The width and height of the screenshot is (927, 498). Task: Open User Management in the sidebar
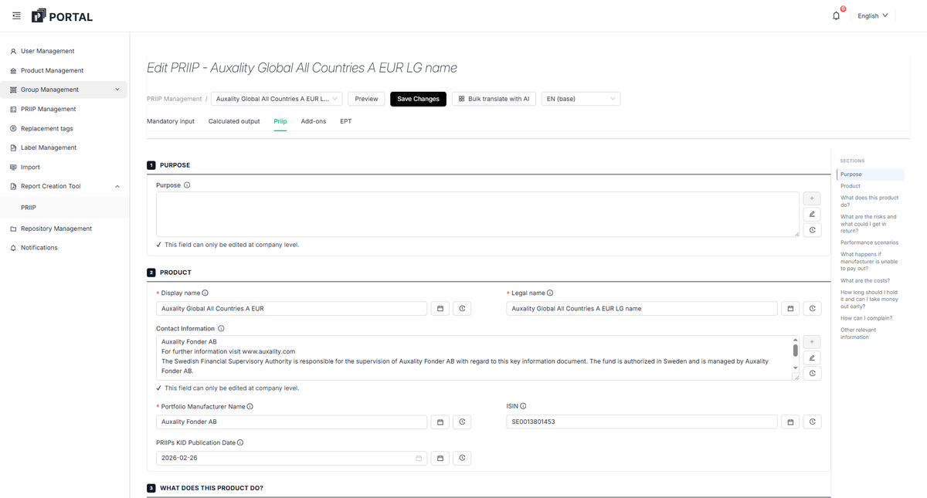tap(47, 51)
